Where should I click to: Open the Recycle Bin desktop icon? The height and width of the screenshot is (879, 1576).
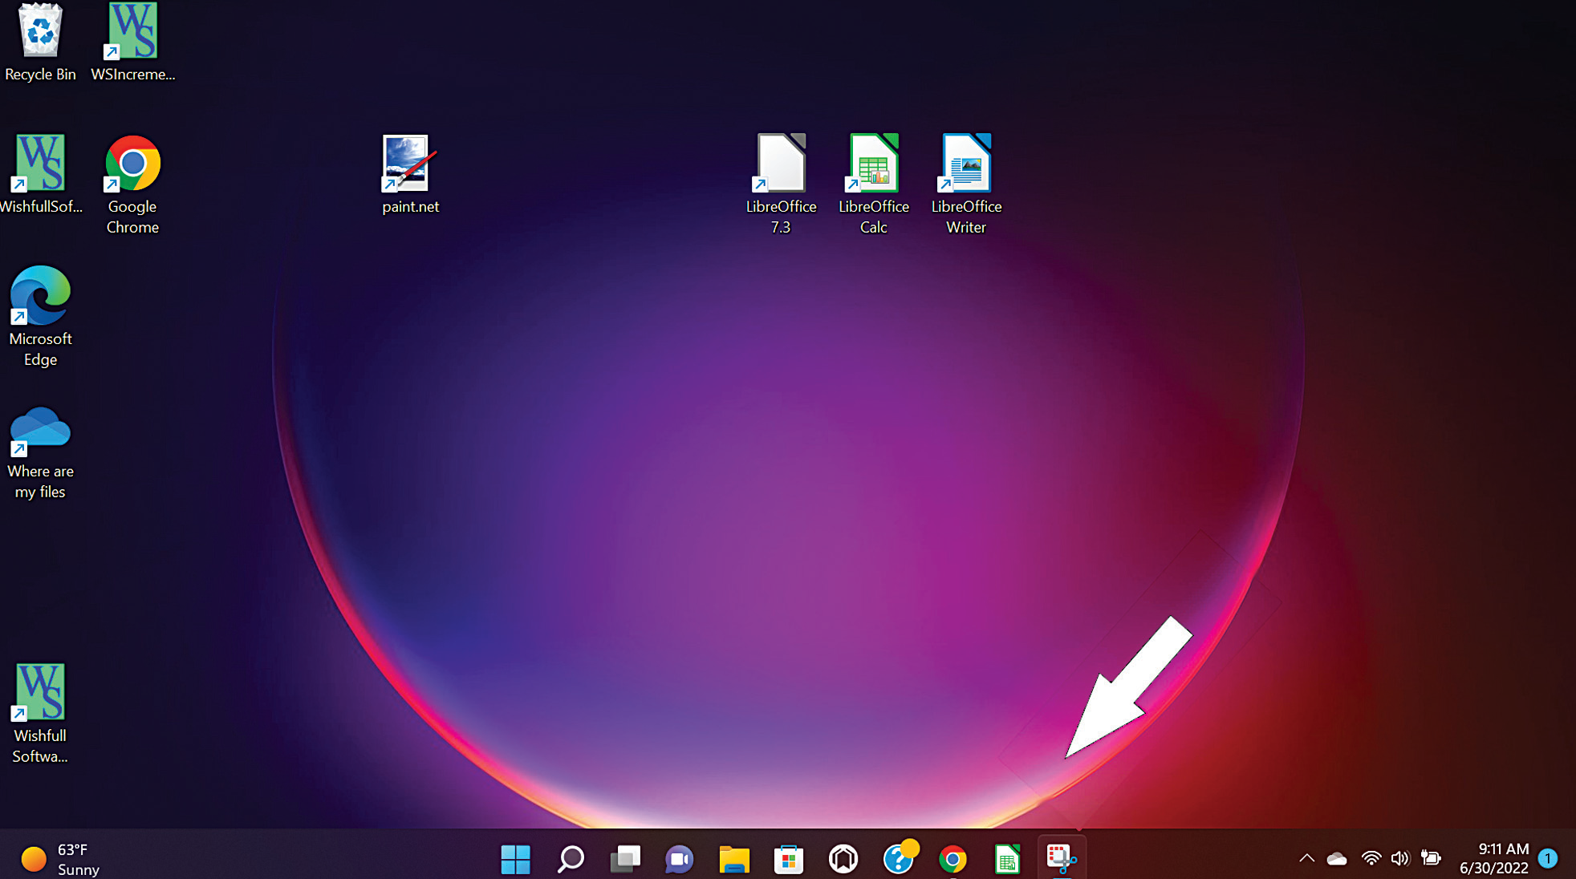click(40, 42)
